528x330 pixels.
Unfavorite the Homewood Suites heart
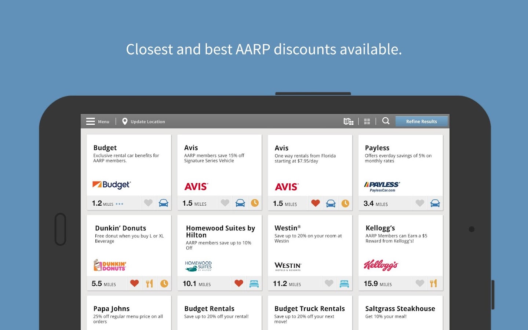tap(239, 283)
